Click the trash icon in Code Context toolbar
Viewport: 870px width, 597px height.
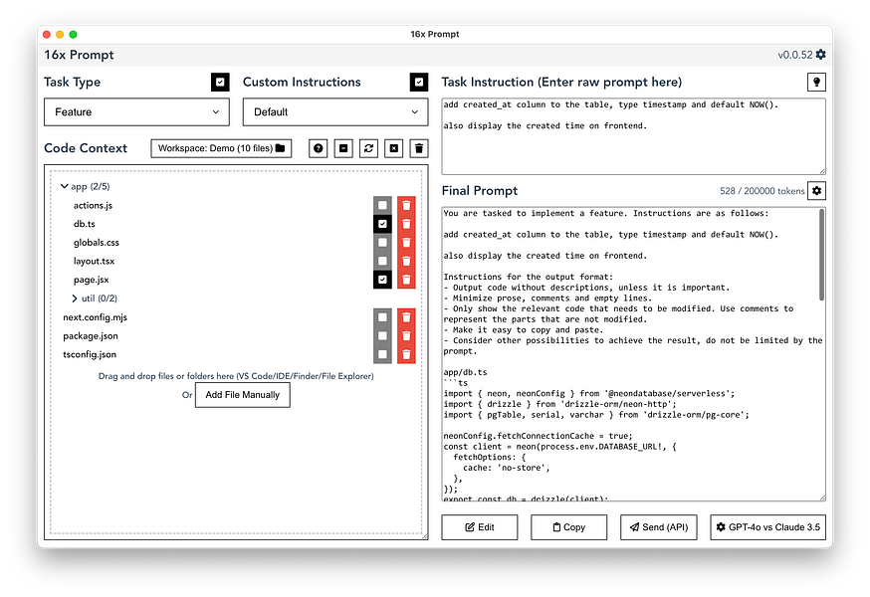(x=419, y=148)
